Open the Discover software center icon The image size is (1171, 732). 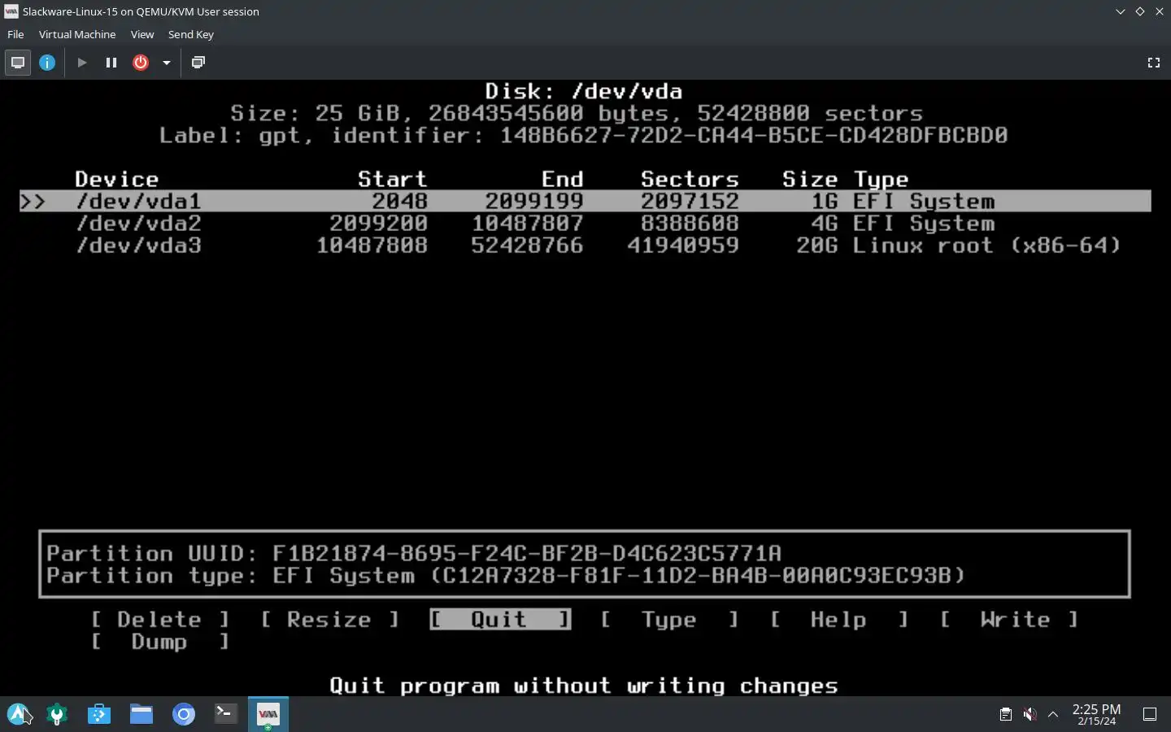[x=99, y=714]
